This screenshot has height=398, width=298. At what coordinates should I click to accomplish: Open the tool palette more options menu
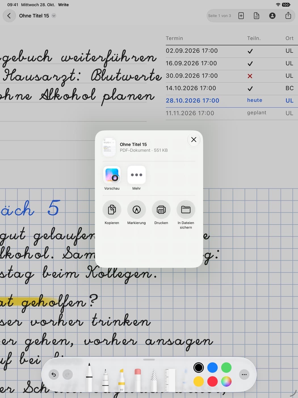[x=244, y=374]
